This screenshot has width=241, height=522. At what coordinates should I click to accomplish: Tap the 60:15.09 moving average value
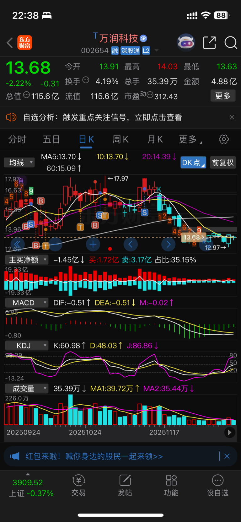click(x=64, y=169)
